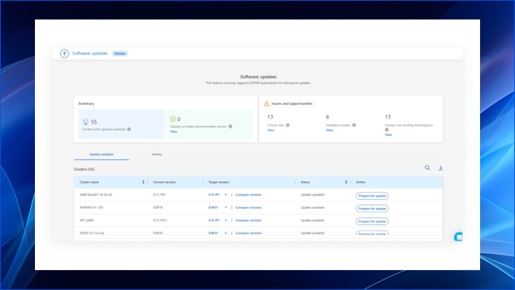Open Compare versions link for AFF_A400

pos(248,220)
